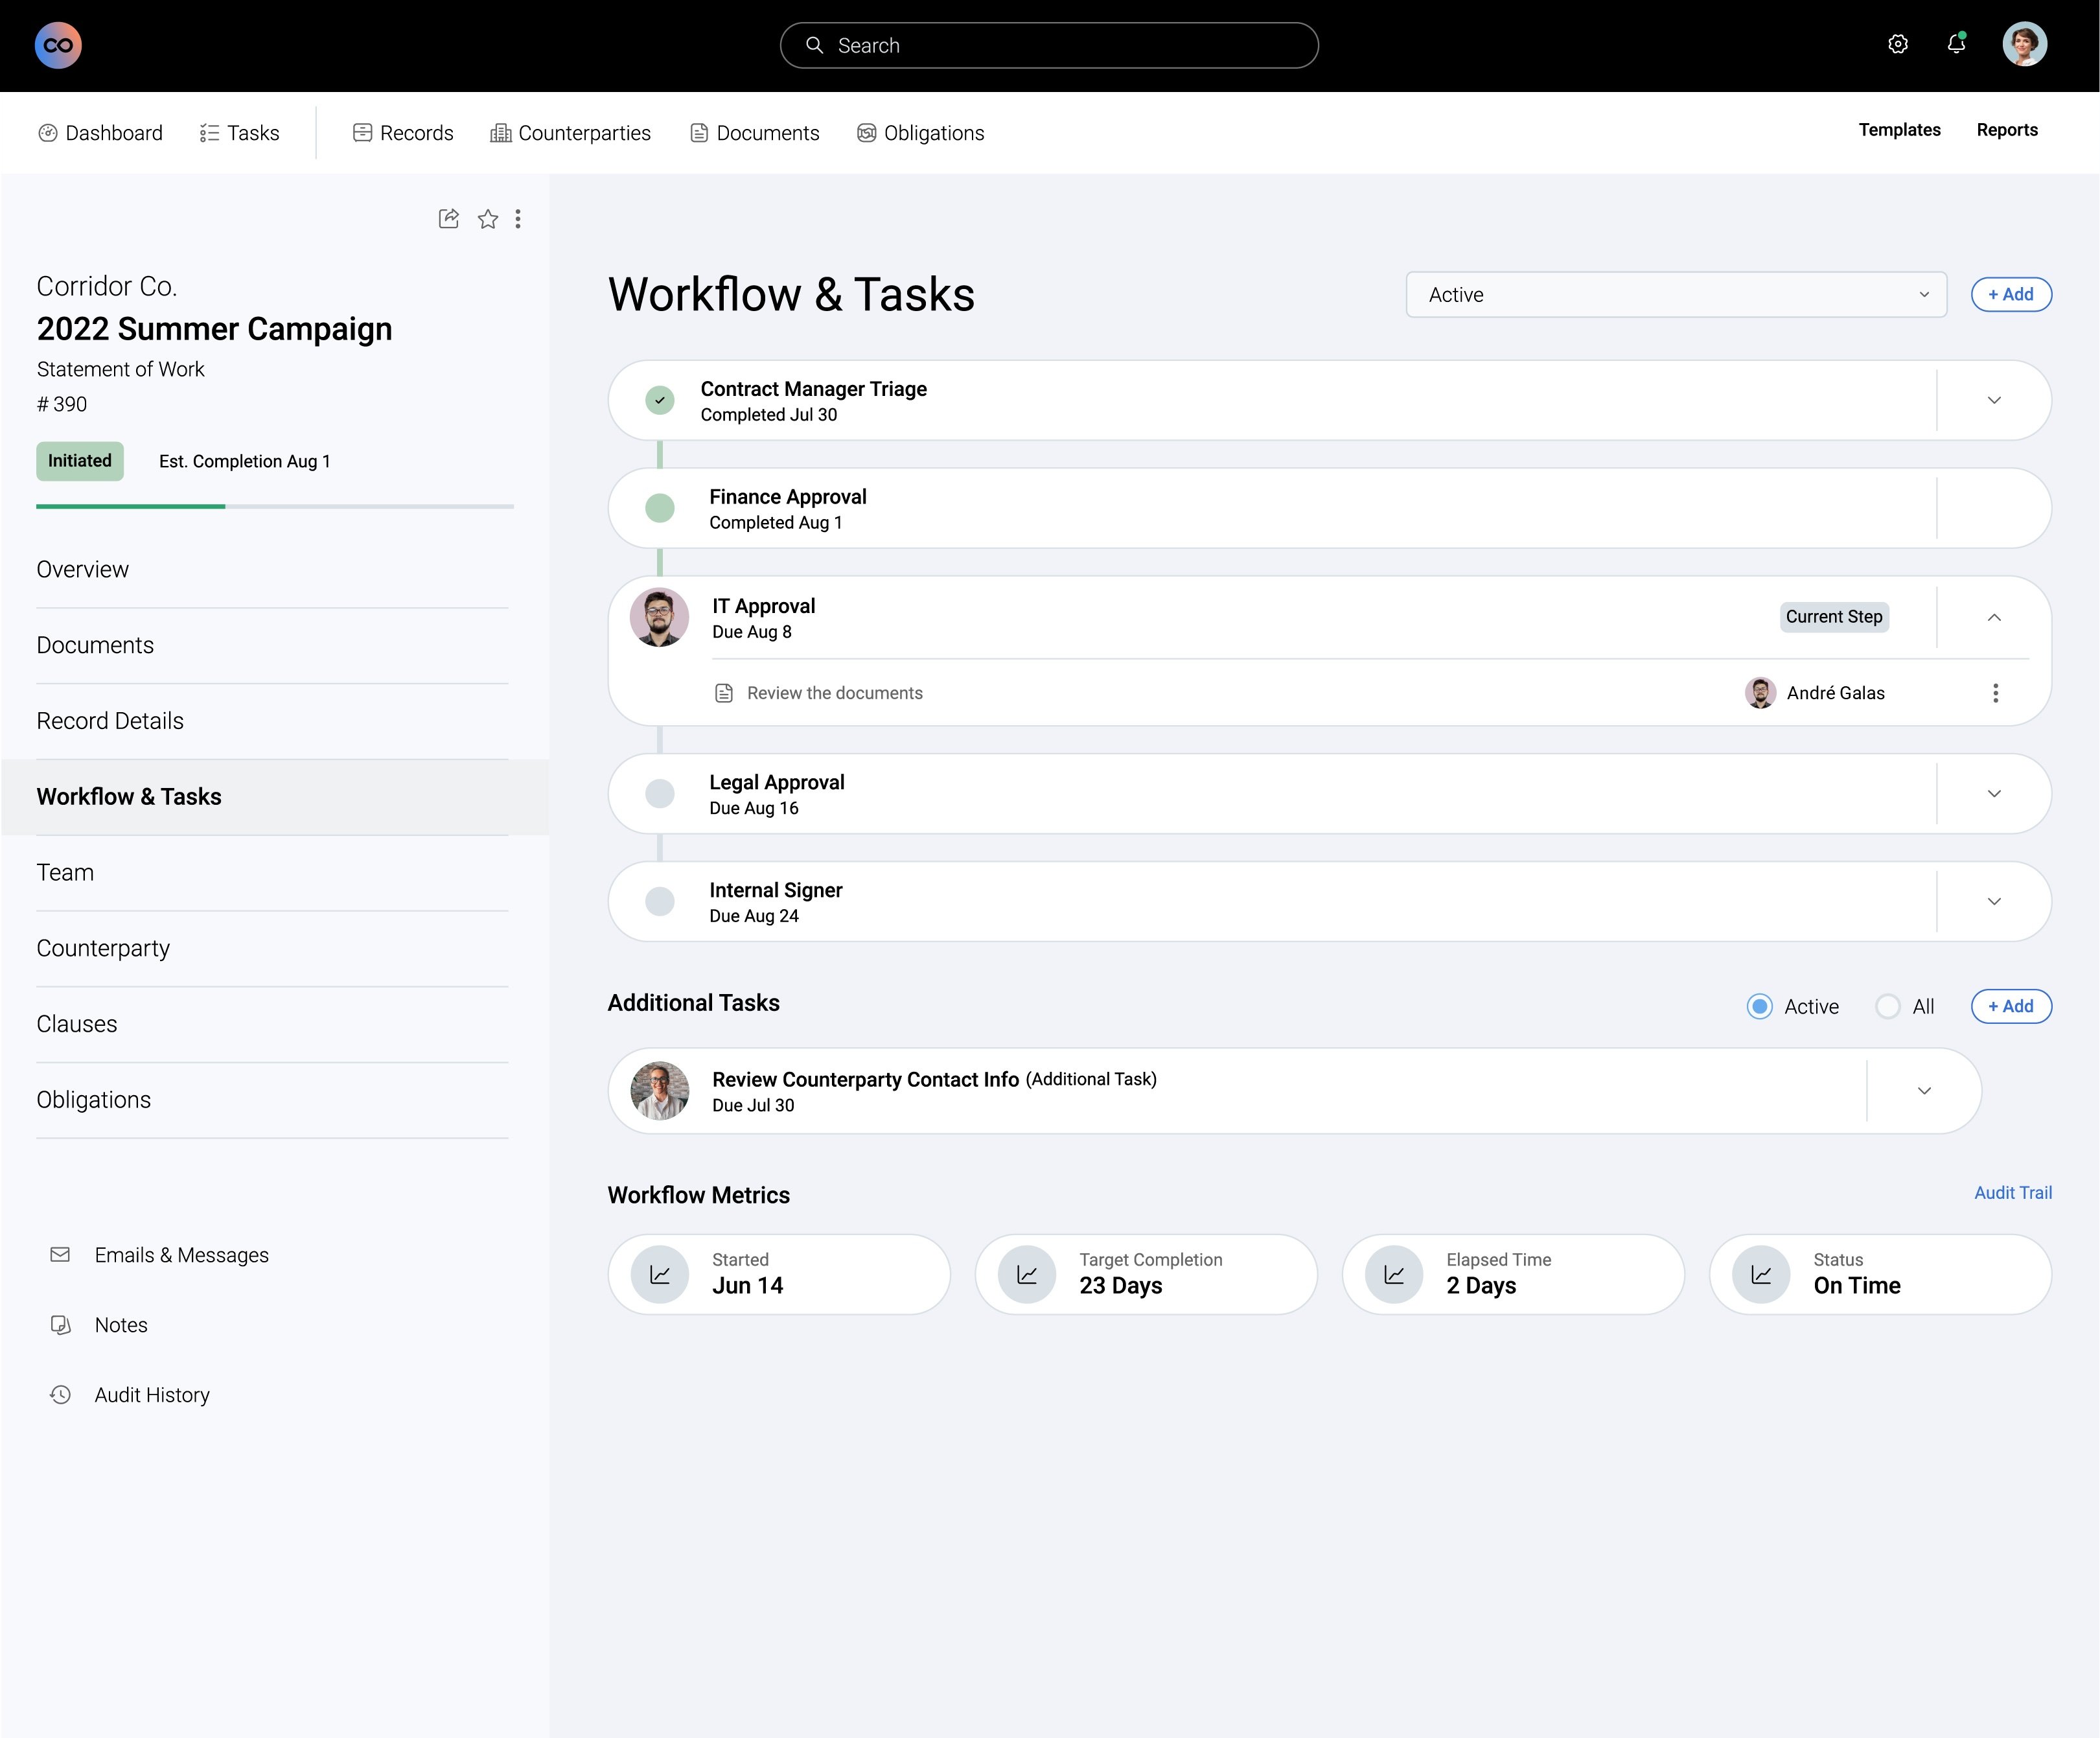Open the record's three-dot menu in the sidebar
The width and height of the screenshot is (2100, 1738).
[x=518, y=219]
